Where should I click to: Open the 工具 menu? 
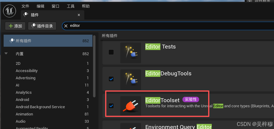pyautogui.click(x=71, y=6)
